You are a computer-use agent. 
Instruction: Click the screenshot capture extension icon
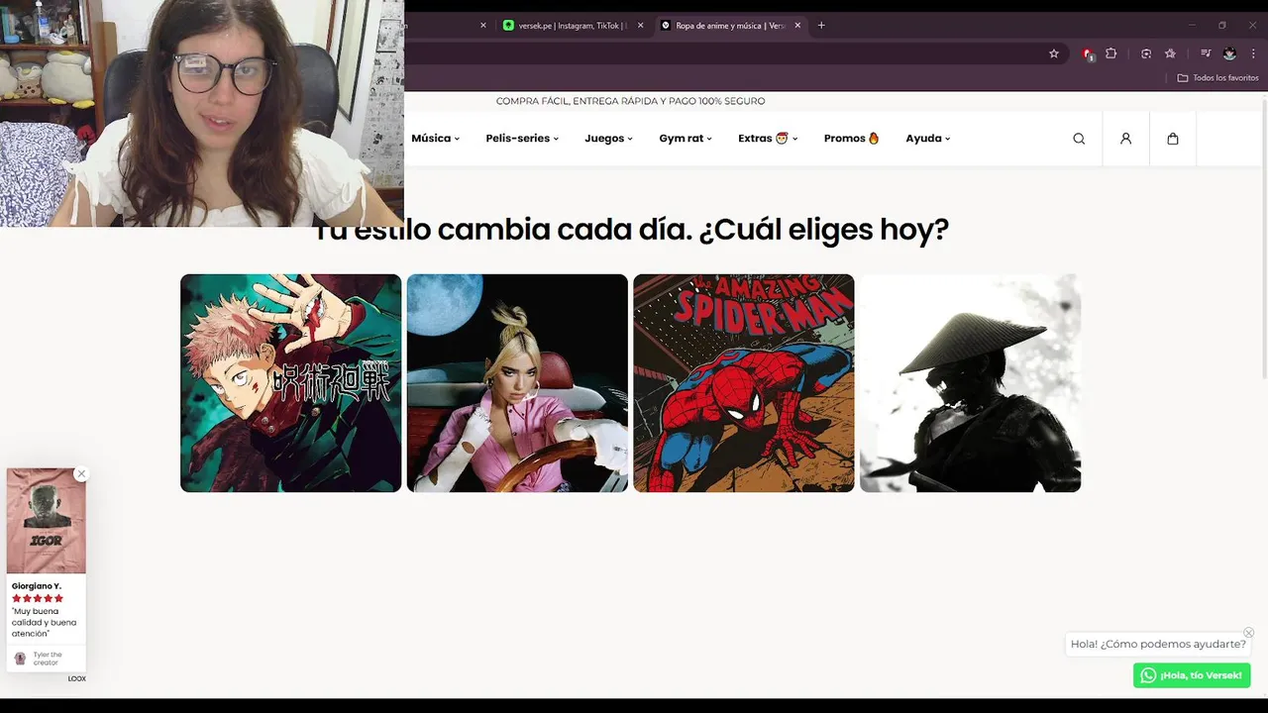pos(1146,53)
